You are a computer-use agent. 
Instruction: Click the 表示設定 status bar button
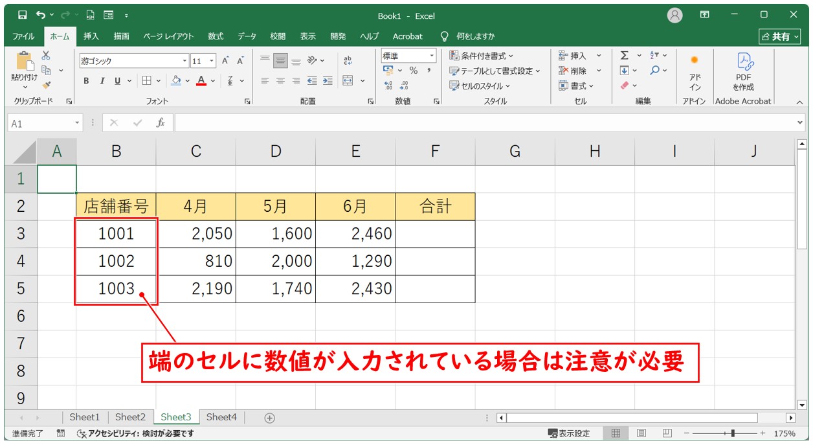[x=569, y=433]
